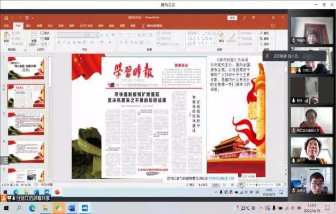The height and width of the screenshot is (214, 336).
Task: Select Normal view in the status bar
Action: coord(216,185)
